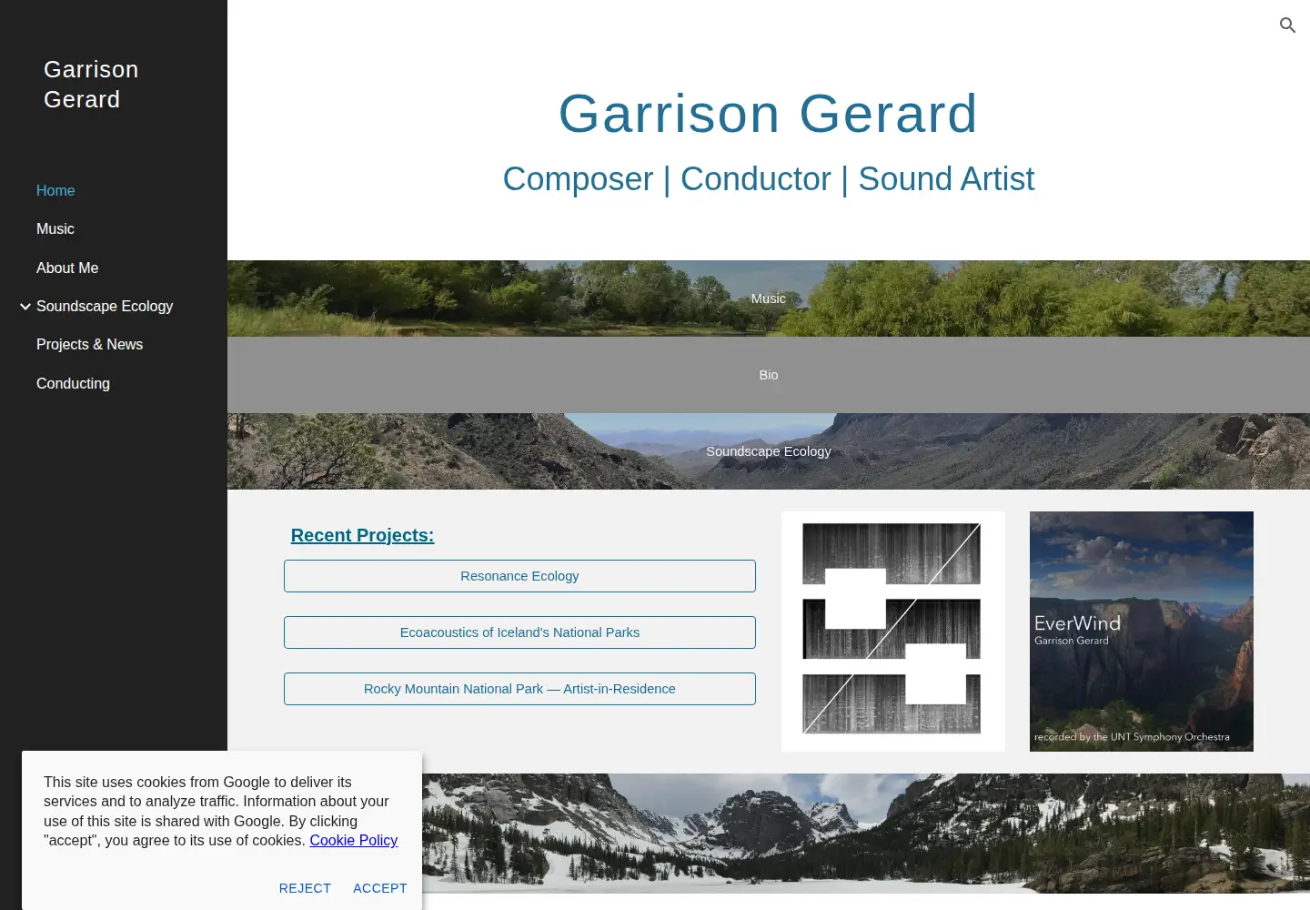This screenshot has height=910, width=1310.
Task: Click the Recent Projects heading link
Action: [362, 535]
